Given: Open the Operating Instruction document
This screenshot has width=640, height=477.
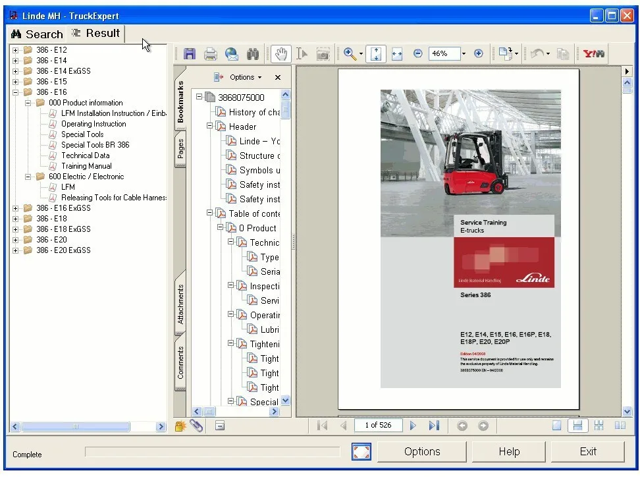Looking at the screenshot, I should click(x=93, y=124).
